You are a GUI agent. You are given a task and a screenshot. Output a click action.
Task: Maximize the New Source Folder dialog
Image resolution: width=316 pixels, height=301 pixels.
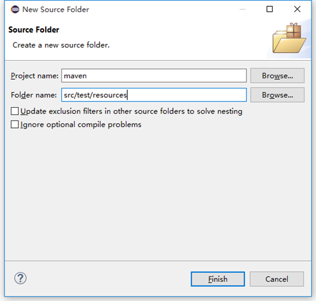click(x=270, y=9)
